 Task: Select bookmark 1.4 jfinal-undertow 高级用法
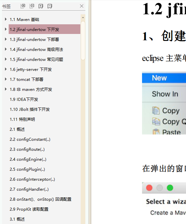click(36, 50)
